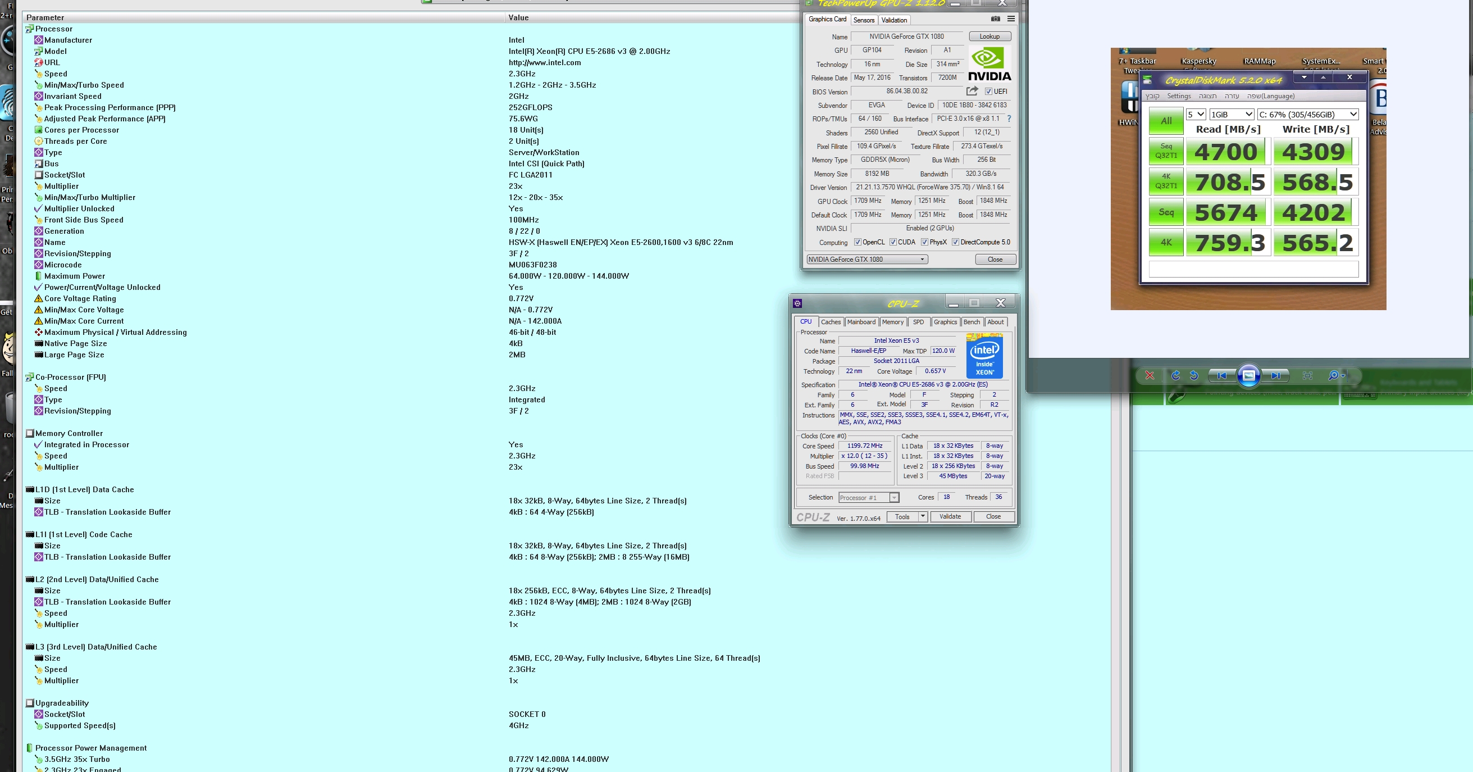Screen dimensions: 1473x772
Task: Click the Native Page Size chip icon
Action: (38, 344)
